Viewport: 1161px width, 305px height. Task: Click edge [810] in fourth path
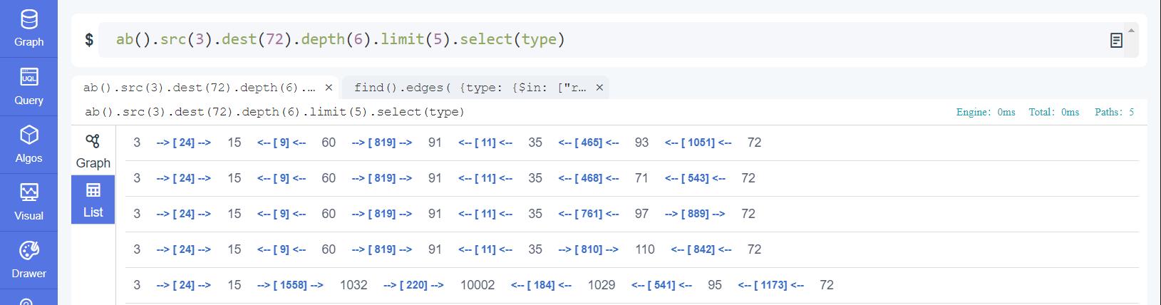click(588, 249)
